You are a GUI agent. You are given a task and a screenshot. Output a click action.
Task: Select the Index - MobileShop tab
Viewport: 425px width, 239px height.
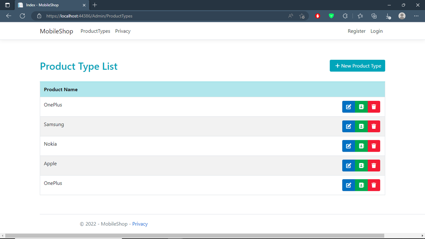click(x=52, y=5)
